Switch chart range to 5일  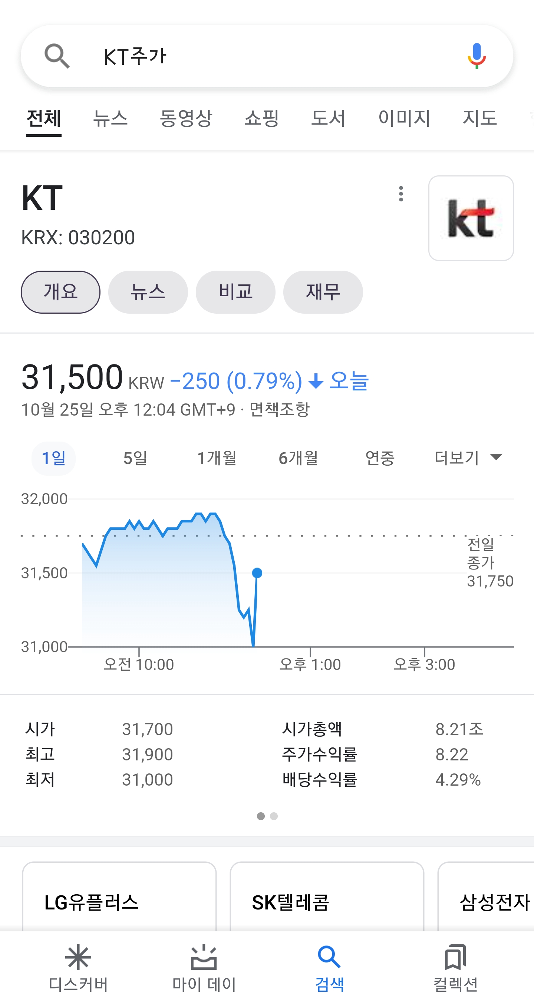coord(135,458)
